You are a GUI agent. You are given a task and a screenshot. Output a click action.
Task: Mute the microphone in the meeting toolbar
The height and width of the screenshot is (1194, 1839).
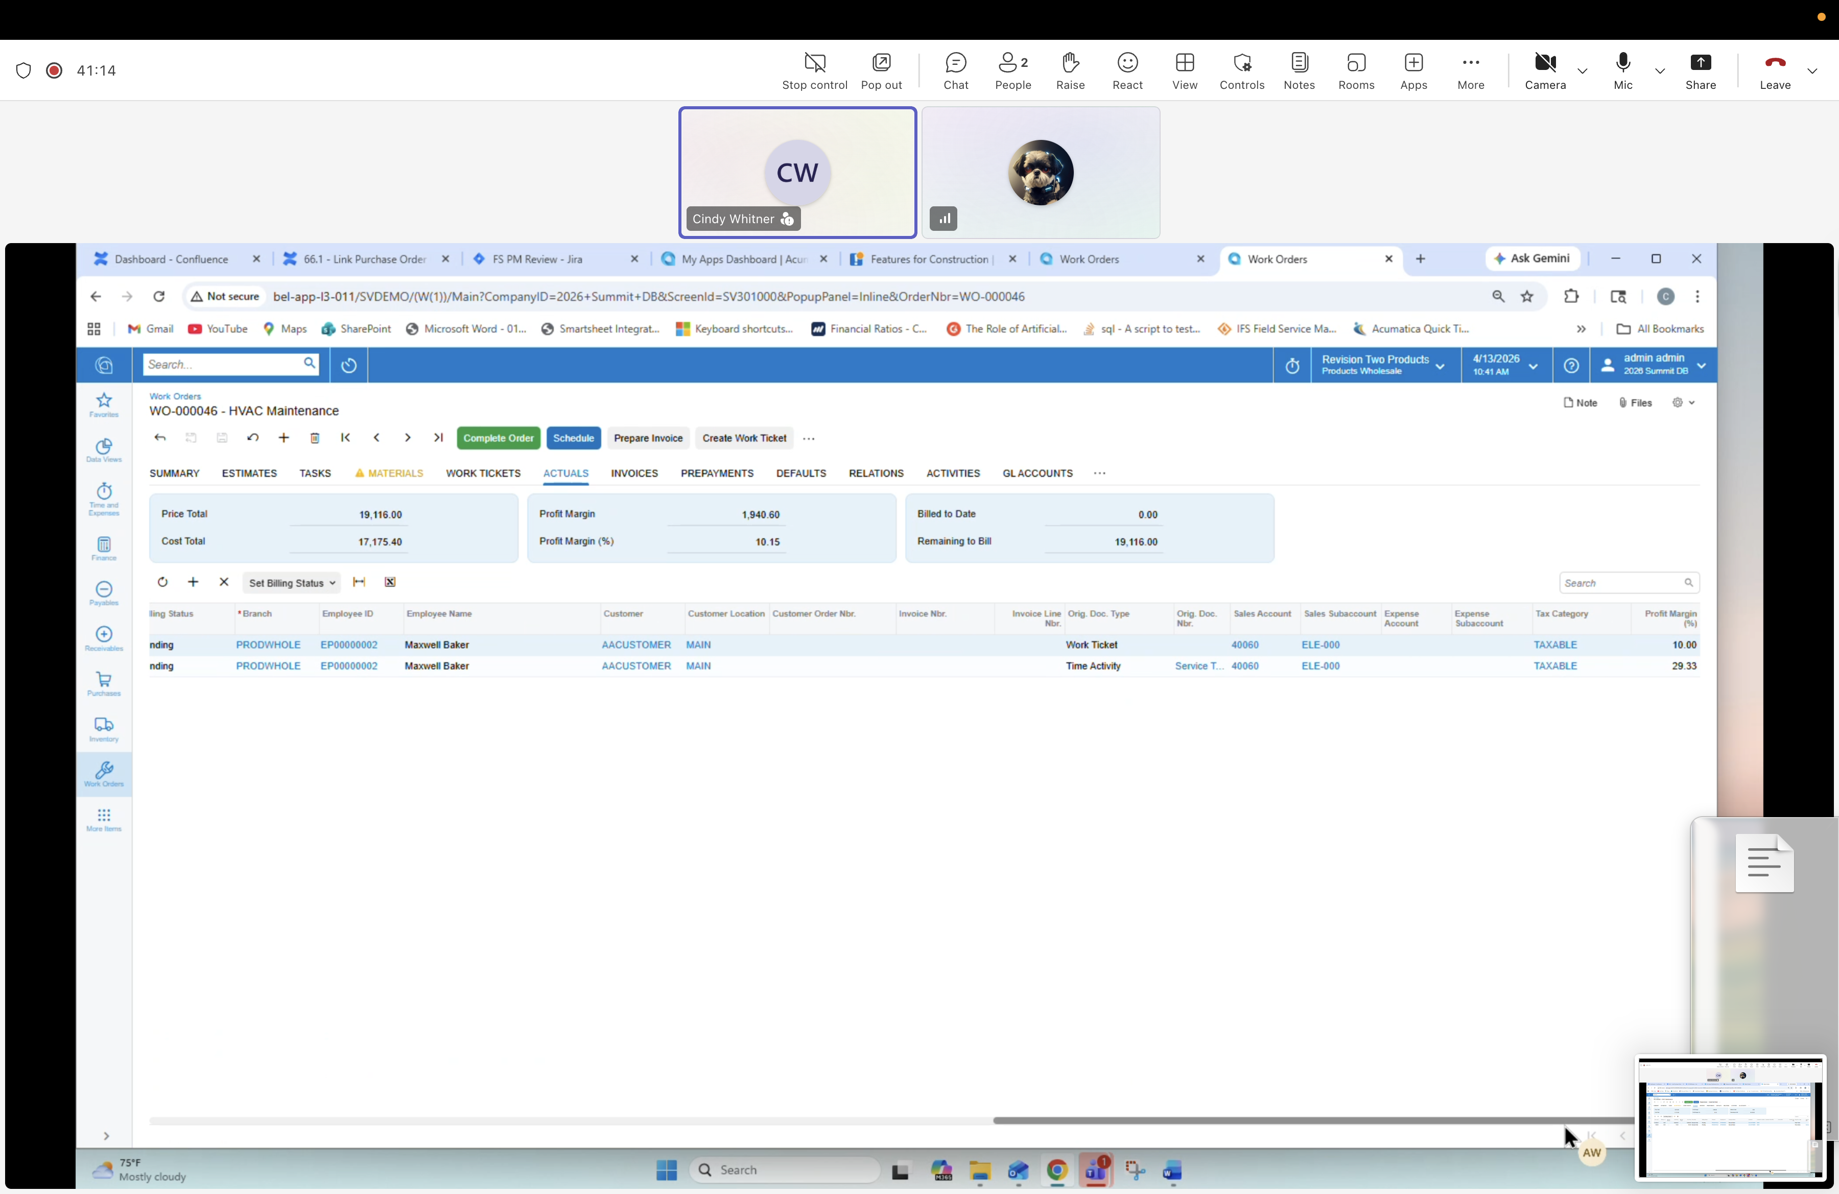[x=1622, y=70]
